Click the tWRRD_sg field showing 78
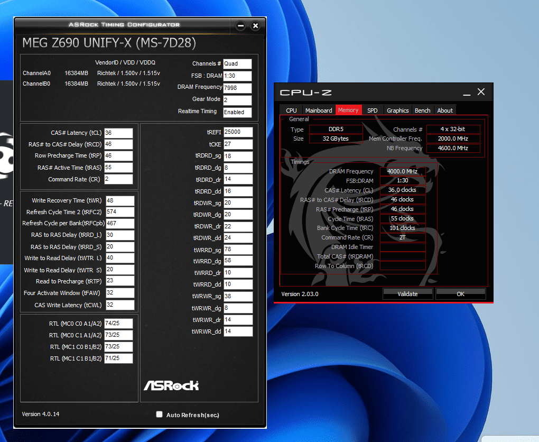The width and height of the screenshot is (539, 442). (238, 250)
